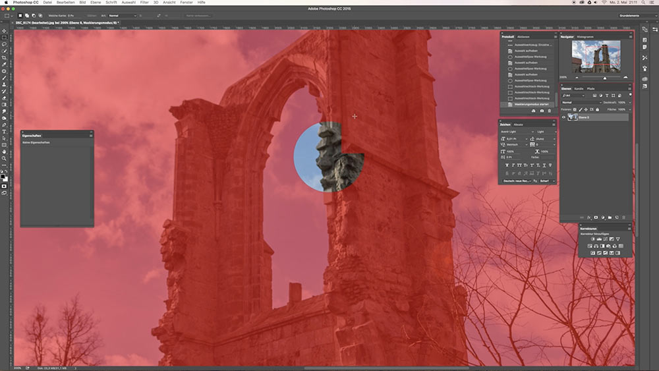Select the Type tool
The height and width of the screenshot is (371, 659).
[x=4, y=132]
